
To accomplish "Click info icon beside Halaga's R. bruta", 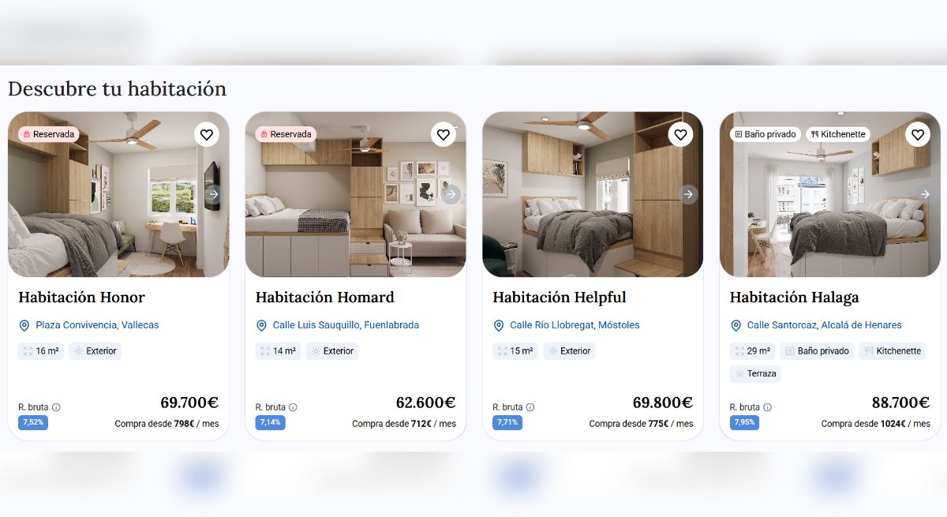I will 767,407.
